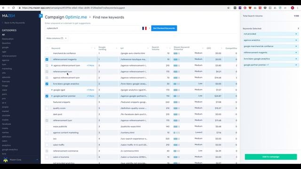Remove 'google partner premier +1' selected keyword
This screenshot has width=301, height=169.
[x=296, y=65]
